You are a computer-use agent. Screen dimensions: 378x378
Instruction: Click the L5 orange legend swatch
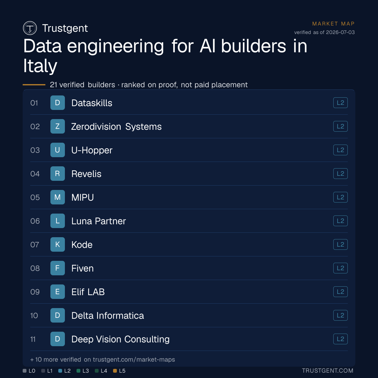(115, 371)
